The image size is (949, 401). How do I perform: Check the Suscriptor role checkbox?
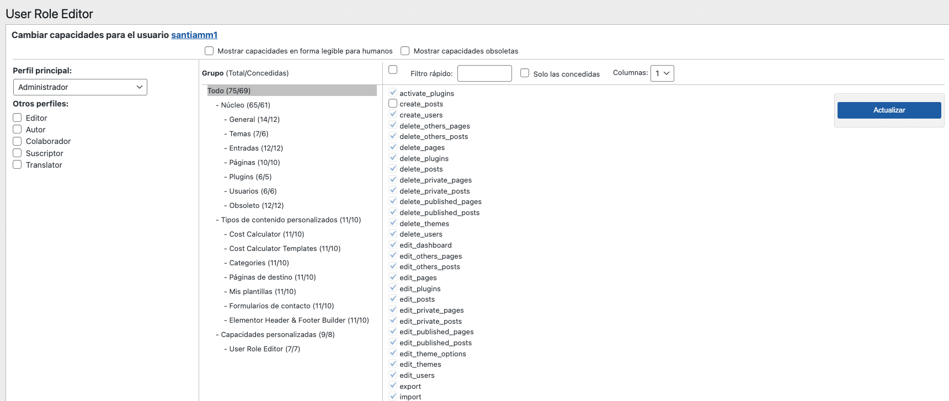tap(17, 153)
